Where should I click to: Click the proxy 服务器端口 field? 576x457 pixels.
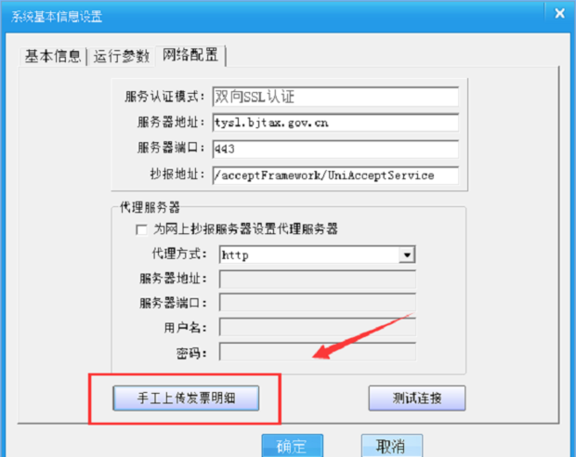coord(318,303)
